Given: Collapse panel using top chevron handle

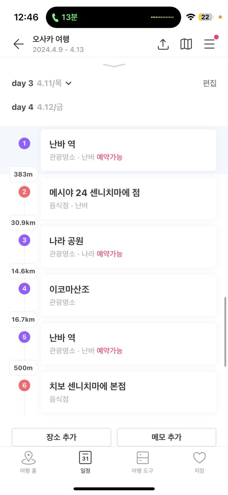Looking at the screenshot, I should click(114, 65).
